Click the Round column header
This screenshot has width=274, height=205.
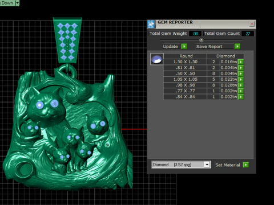tap(186, 56)
